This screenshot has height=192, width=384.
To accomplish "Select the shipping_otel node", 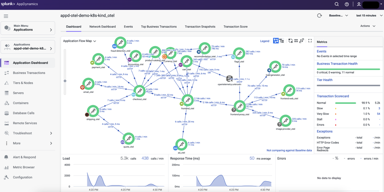I will 93,111.
